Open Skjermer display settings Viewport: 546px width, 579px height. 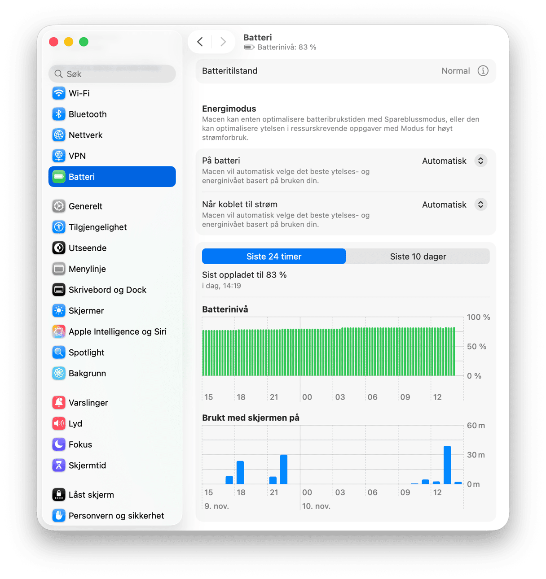point(112,311)
